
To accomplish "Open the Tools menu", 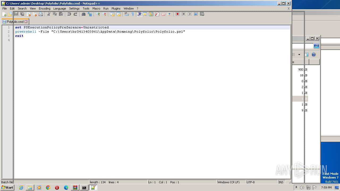I will click(86, 8).
